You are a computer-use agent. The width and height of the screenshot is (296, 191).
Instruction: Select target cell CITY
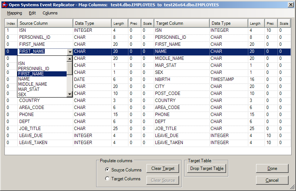182,86
